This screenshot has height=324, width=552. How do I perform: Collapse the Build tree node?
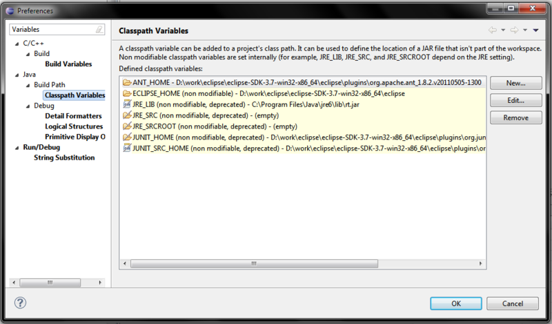(28, 54)
